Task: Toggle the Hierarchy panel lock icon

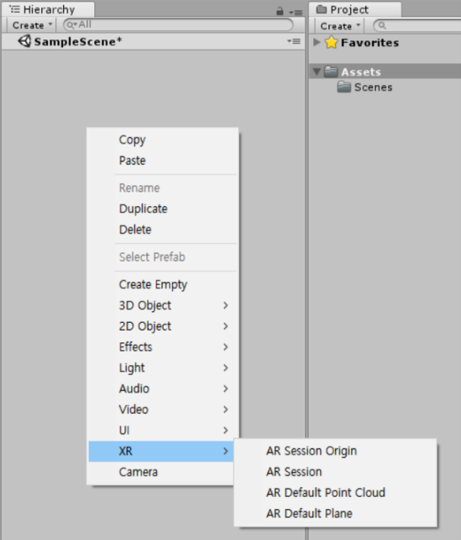Action: pos(280,12)
